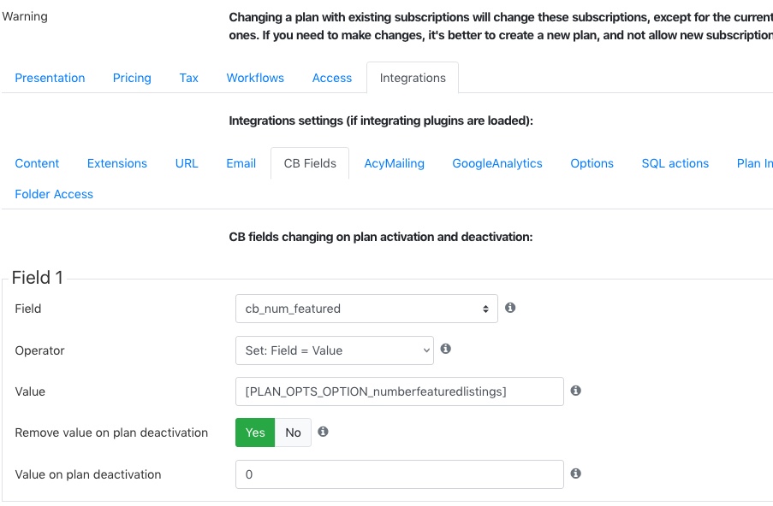Open the AcyMailing integration tab
Image resolution: width=773 pixels, height=506 pixels.
point(394,163)
